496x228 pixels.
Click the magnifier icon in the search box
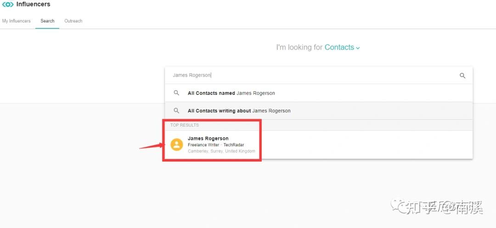point(462,76)
